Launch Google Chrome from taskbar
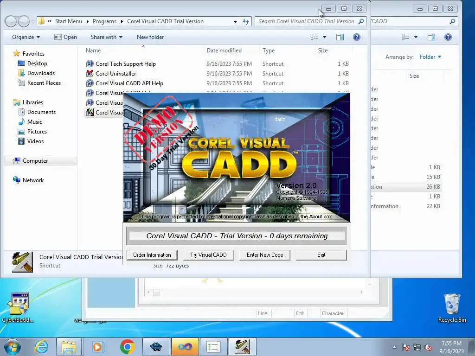Image resolution: width=475 pixels, height=356 pixels. pyautogui.click(x=127, y=347)
